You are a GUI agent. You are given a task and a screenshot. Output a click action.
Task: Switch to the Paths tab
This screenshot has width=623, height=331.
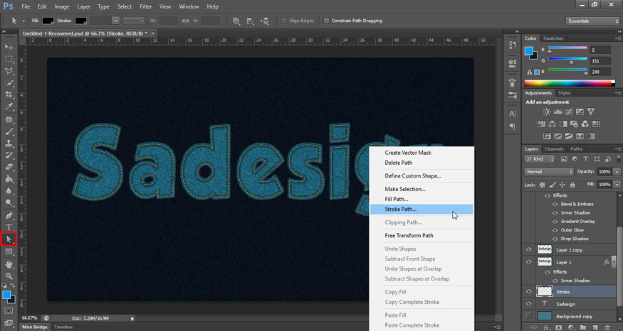[x=576, y=149]
